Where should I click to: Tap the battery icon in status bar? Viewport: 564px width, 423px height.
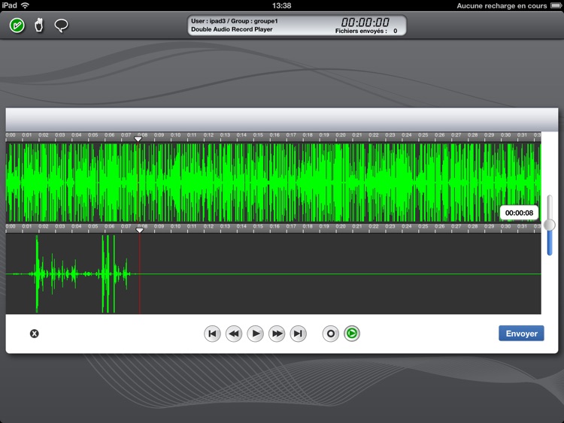[556, 5]
